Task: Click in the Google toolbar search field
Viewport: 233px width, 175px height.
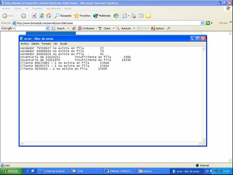Action: pos(31,28)
